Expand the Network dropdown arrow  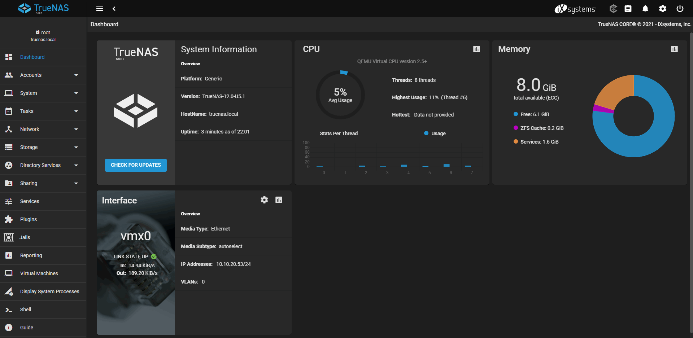tap(76, 129)
